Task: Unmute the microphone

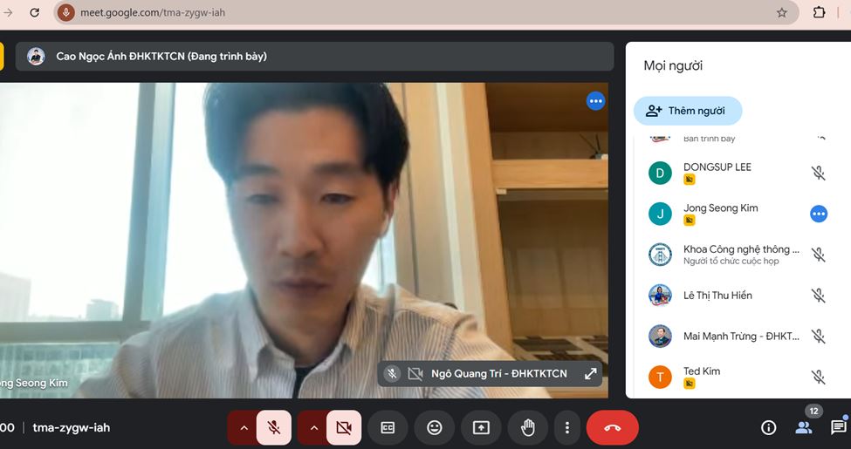Action: click(x=274, y=428)
